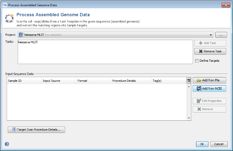Click the table column chooser icon
This screenshot has width=233, height=151.
[x=188, y=81]
